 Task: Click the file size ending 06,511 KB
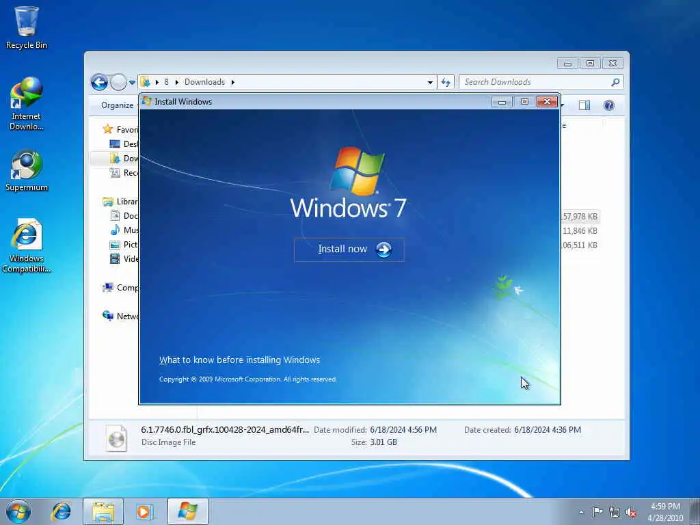580,245
